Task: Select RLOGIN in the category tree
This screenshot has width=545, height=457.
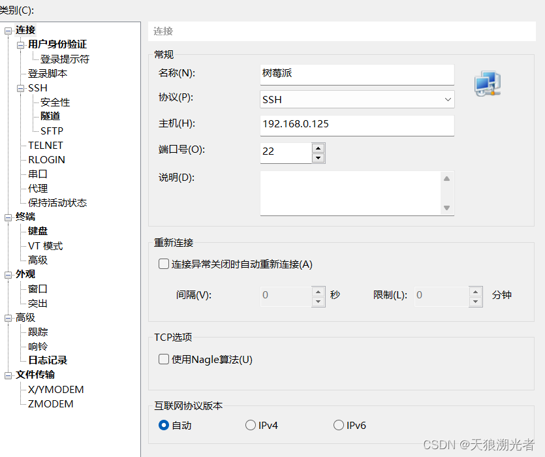Action: click(46, 160)
